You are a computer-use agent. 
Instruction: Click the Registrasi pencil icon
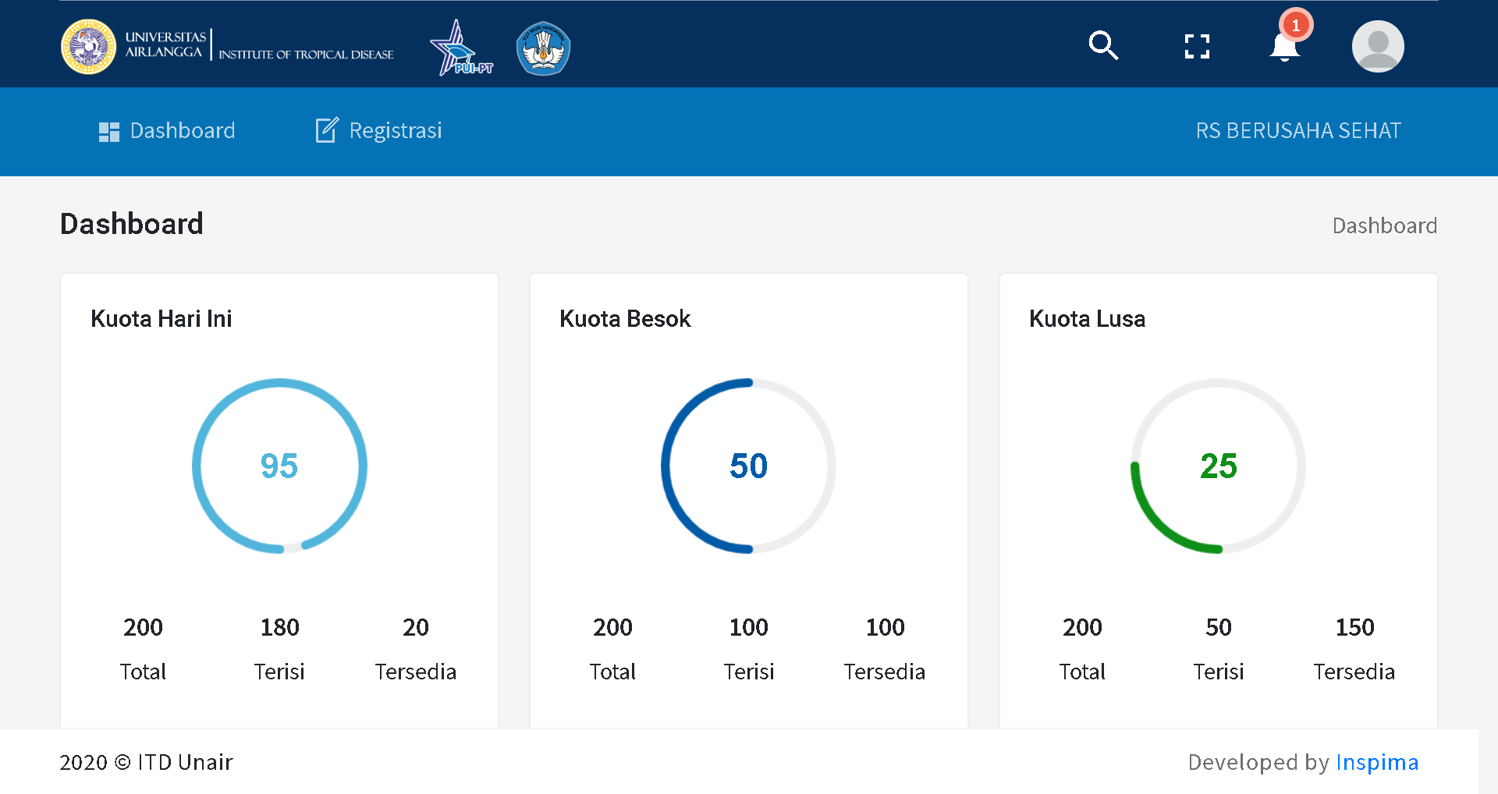(x=327, y=130)
